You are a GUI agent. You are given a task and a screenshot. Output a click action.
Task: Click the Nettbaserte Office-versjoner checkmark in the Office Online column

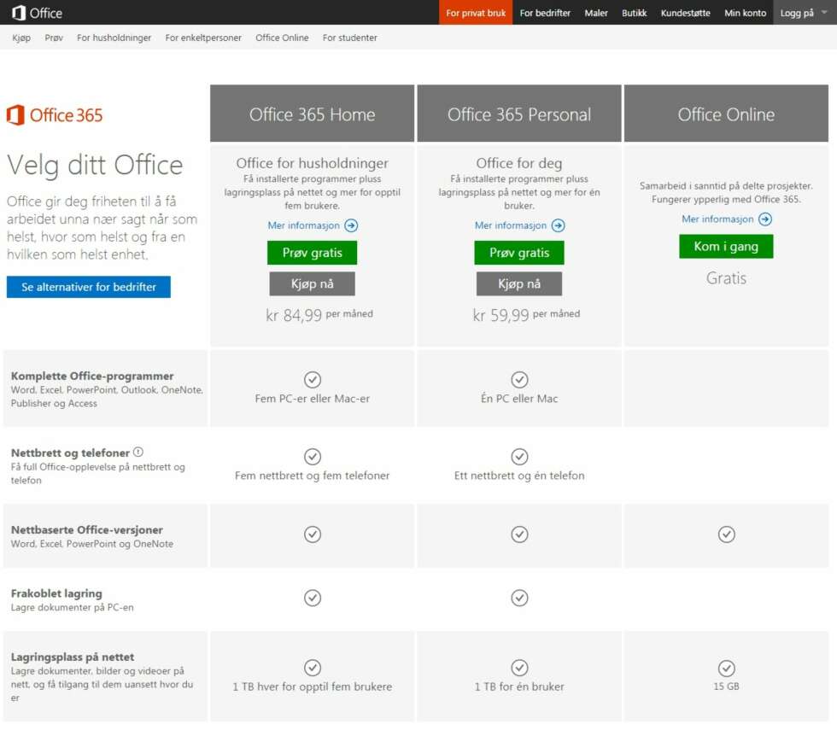click(727, 534)
